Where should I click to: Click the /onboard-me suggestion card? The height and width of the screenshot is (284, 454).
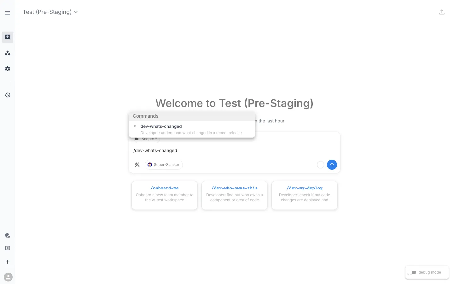164,195
